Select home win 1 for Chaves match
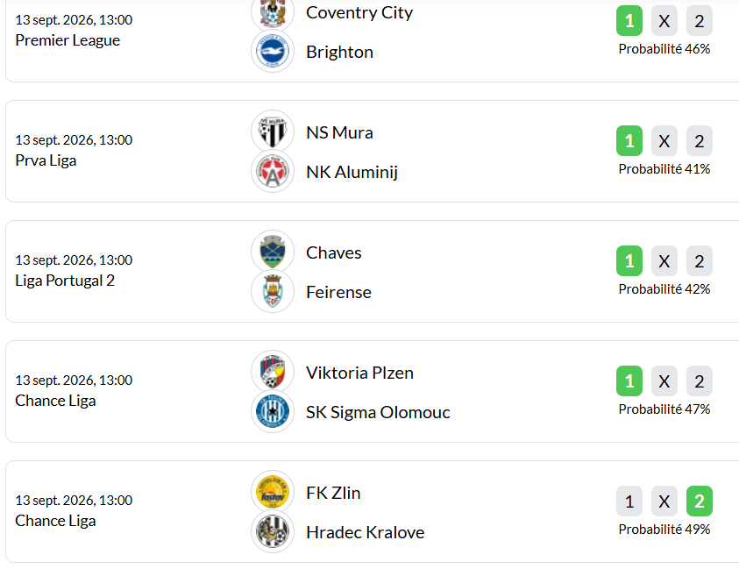Viewport: 739px width, 569px height. click(629, 261)
